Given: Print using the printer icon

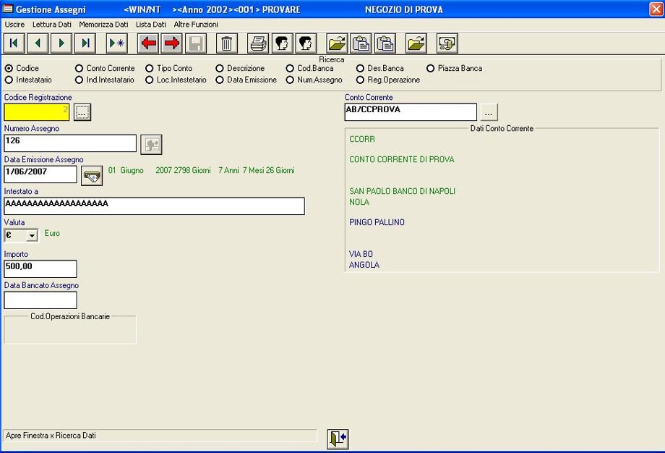Looking at the screenshot, I should tap(258, 43).
